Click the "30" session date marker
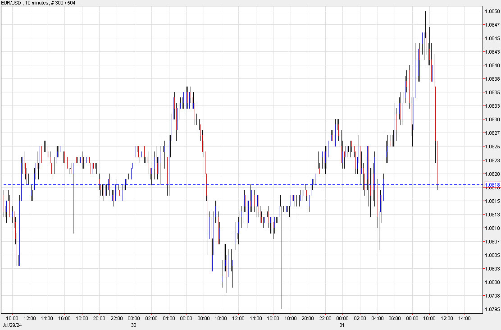The image size is (501, 330). click(x=133, y=324)
